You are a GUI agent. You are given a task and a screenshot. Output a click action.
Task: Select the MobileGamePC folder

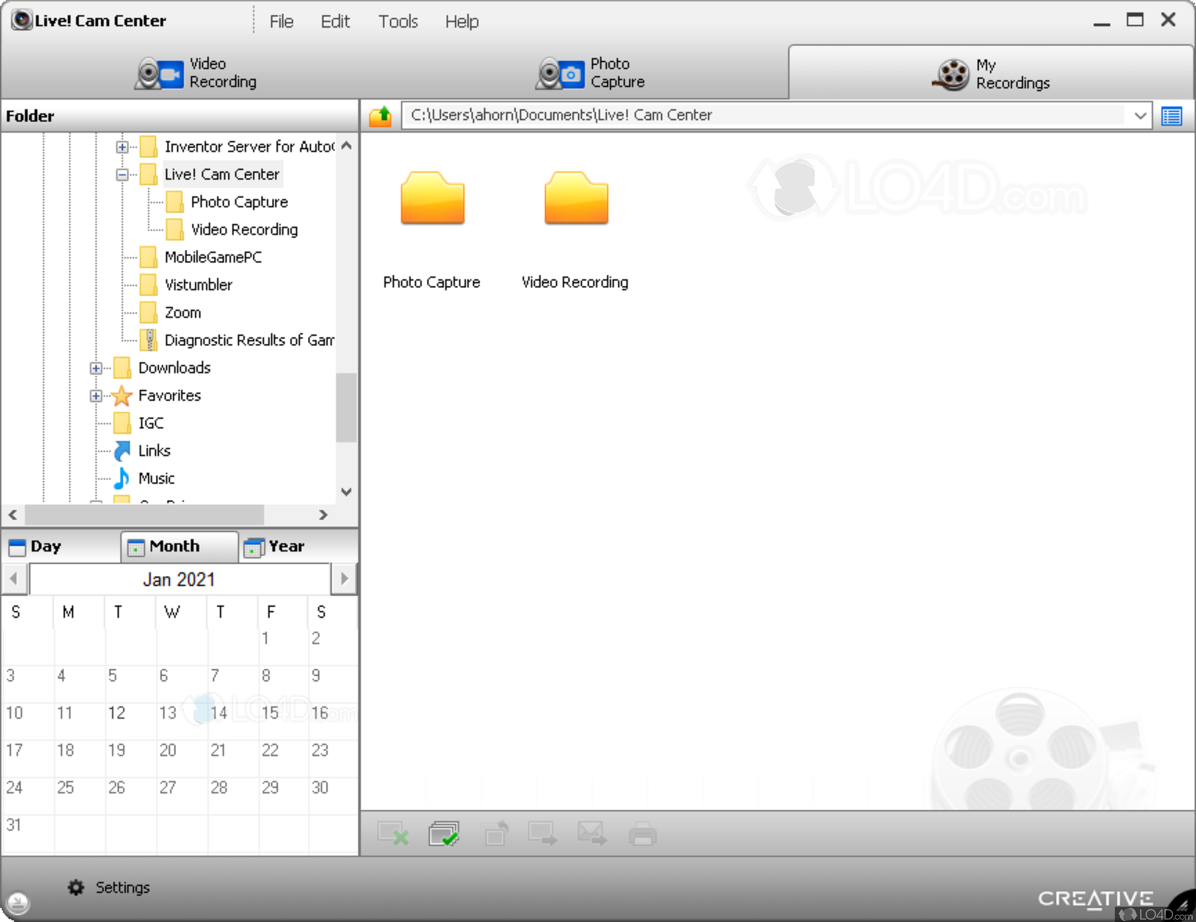coord(213,258)
